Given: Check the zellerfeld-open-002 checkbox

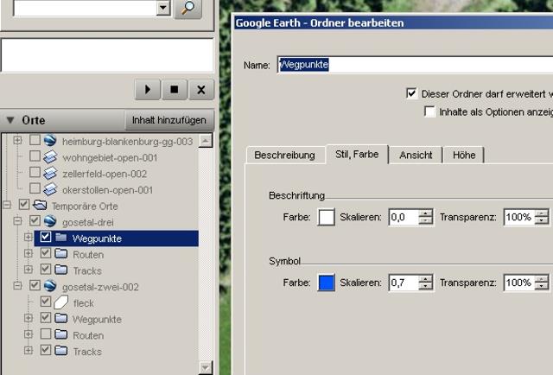Looking at the screenshot, I should tap(35, 172).
